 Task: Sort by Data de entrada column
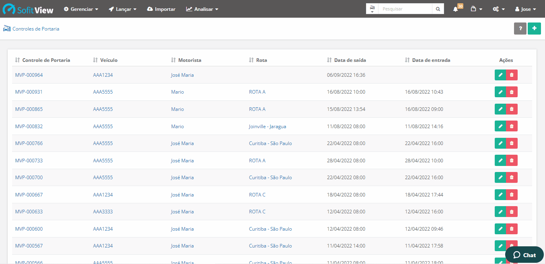pyautogui.click(x=428, y=60)
